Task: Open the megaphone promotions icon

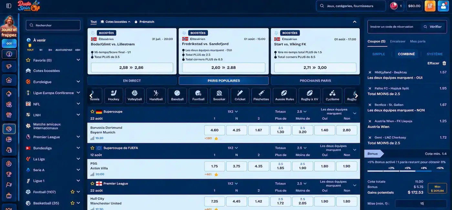Action: pyautogui.click(x=9, y=67)
